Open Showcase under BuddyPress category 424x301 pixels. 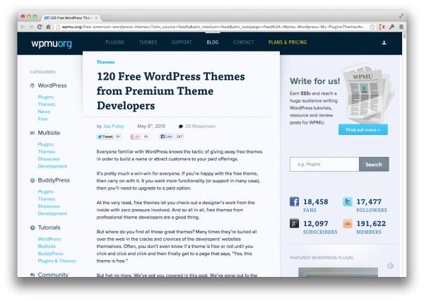point(49,206)
